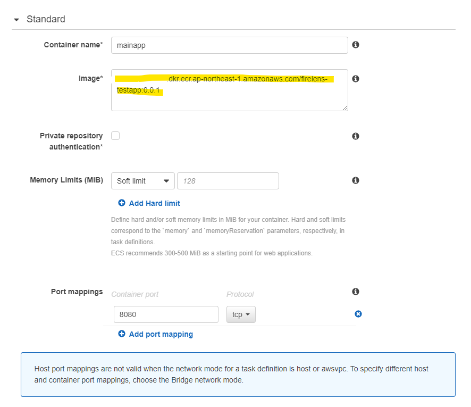Open the Soft limit dropdown
Screen dimensions: 471x407
[142, 181]
